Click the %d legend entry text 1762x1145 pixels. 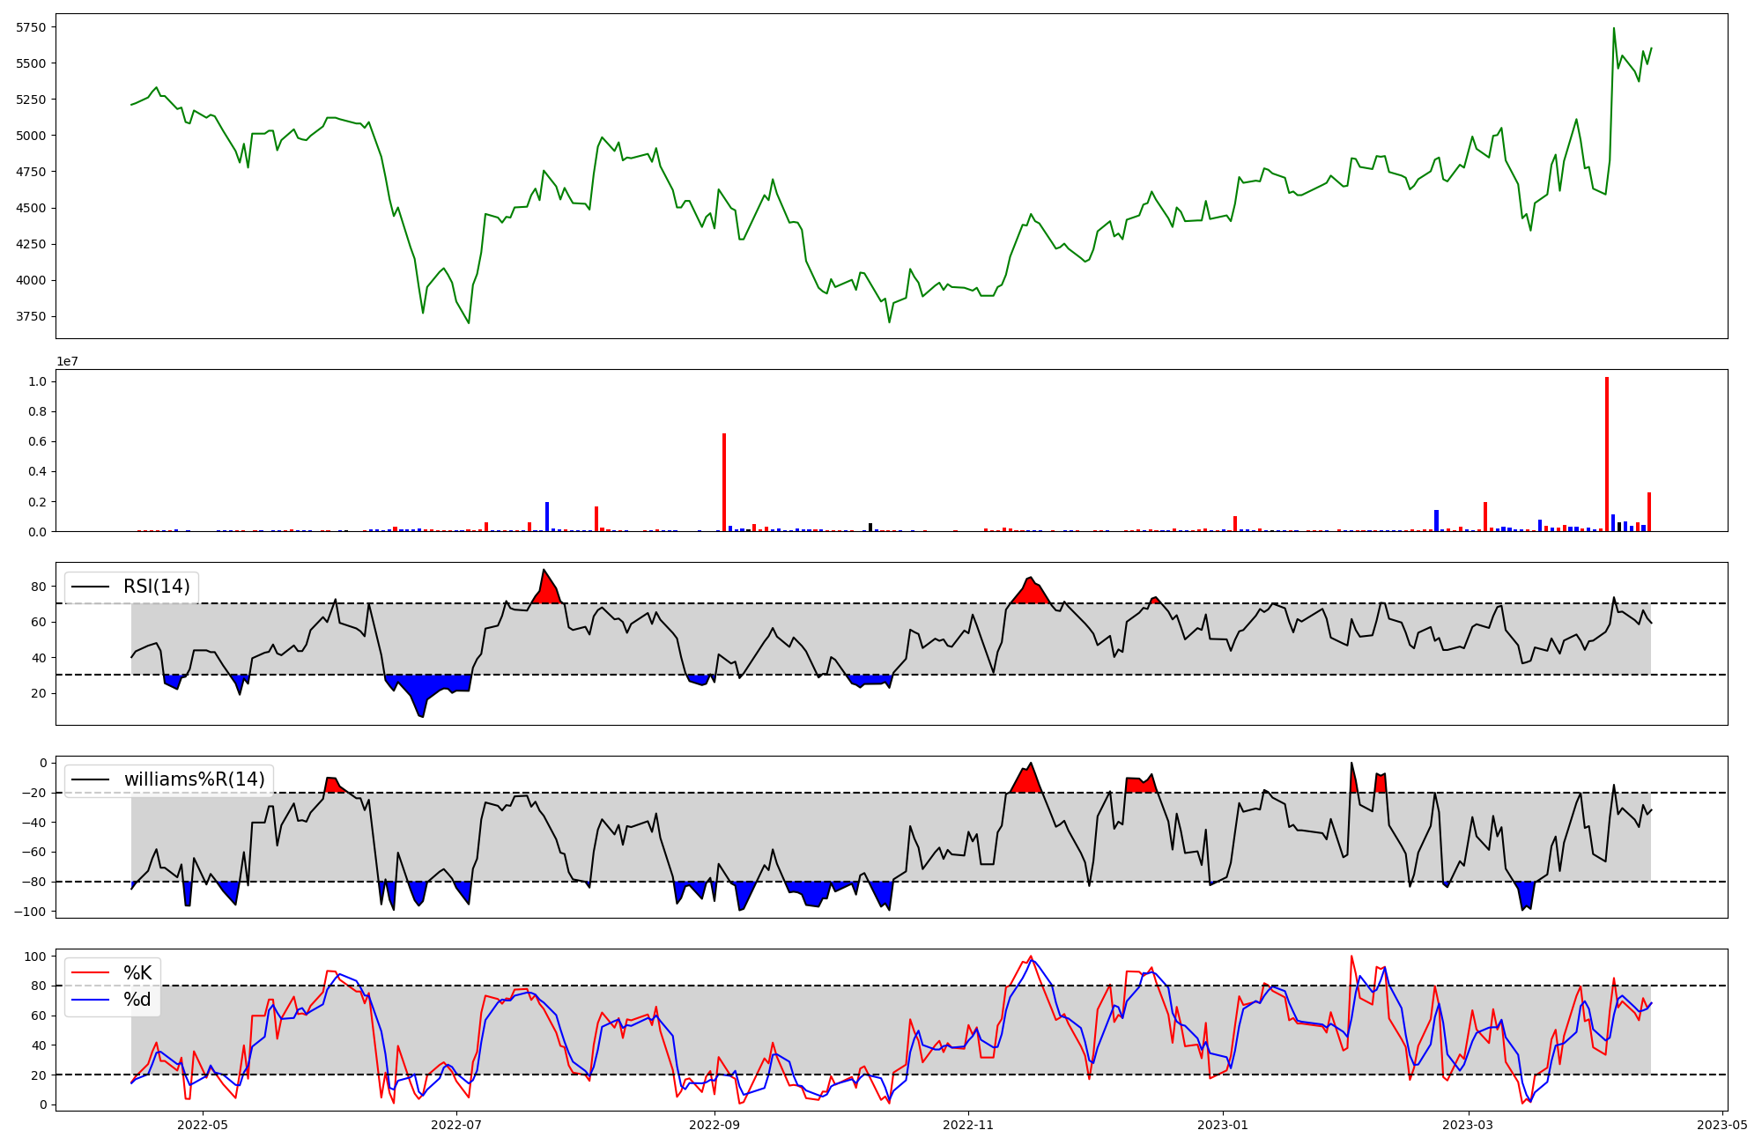[137, 1000]
